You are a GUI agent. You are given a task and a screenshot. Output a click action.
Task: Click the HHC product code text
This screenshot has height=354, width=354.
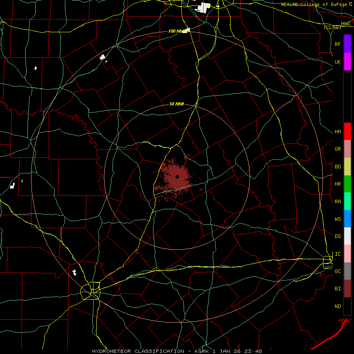click(345, 24)
